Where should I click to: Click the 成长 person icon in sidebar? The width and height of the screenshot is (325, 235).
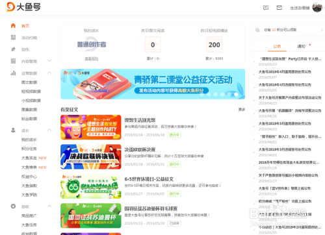click(13, 130)
